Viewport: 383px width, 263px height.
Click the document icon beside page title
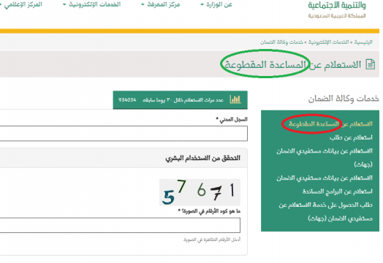[371, 64]
